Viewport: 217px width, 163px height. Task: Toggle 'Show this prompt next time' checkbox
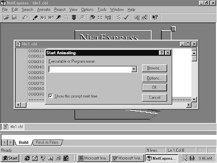[x=50, y=96]
